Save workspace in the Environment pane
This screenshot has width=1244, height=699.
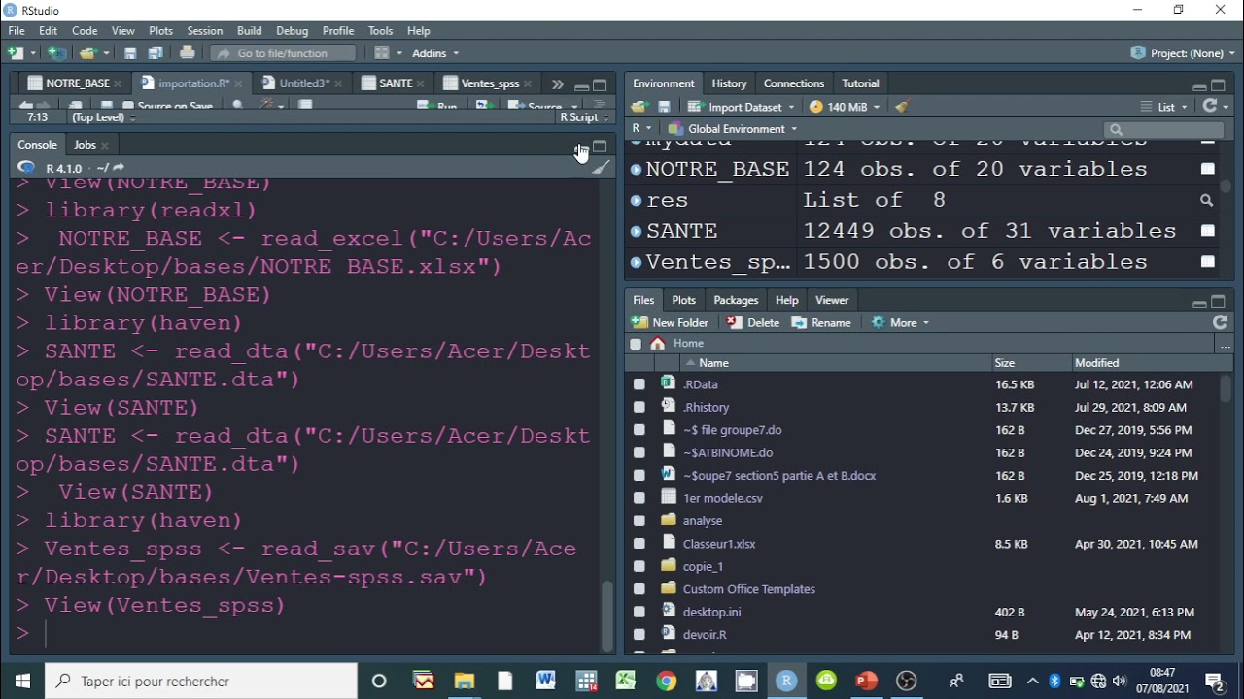coord(665,107)
